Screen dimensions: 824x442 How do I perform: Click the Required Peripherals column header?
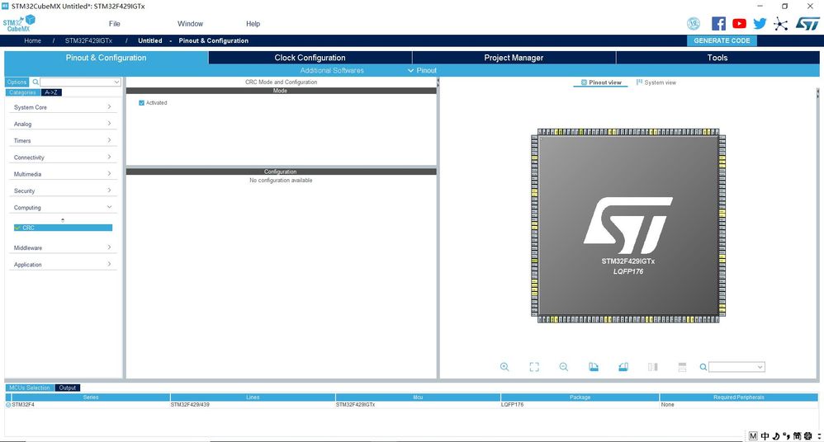coord(739,397)
